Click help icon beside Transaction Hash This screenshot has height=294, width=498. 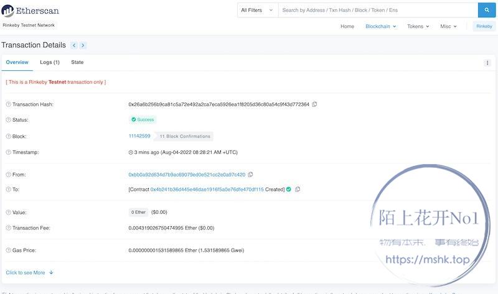(x=8, y=104)
